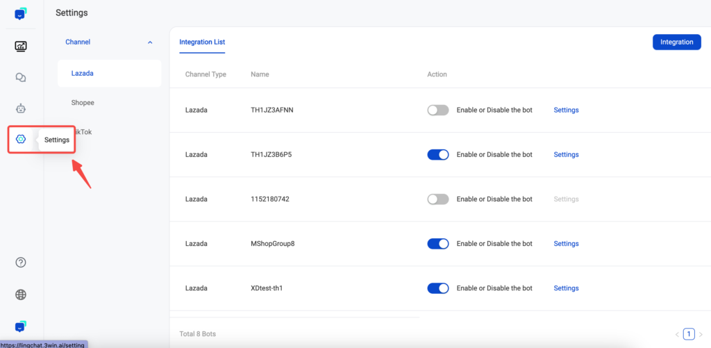Open the chat conversations icon in sidebar
The image size is (711, 348).
pos(20,78)
